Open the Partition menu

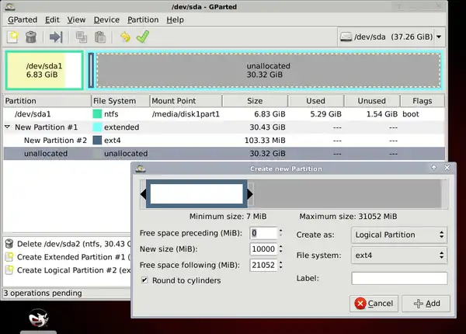(x=142, y=19)
